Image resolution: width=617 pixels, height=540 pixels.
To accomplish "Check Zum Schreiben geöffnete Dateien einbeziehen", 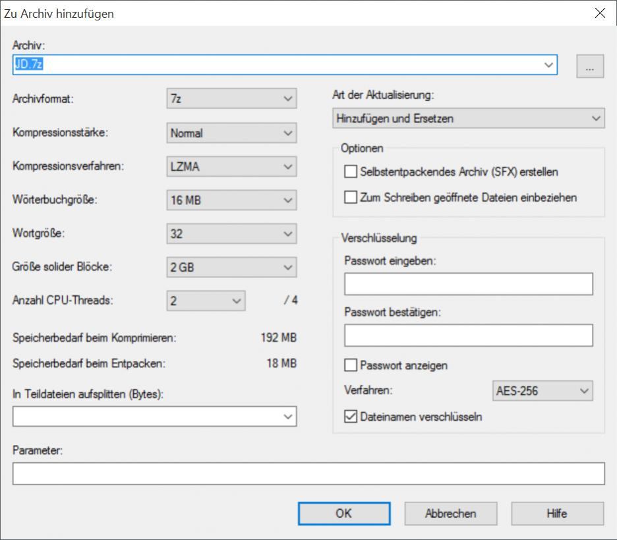I will 350,197.
